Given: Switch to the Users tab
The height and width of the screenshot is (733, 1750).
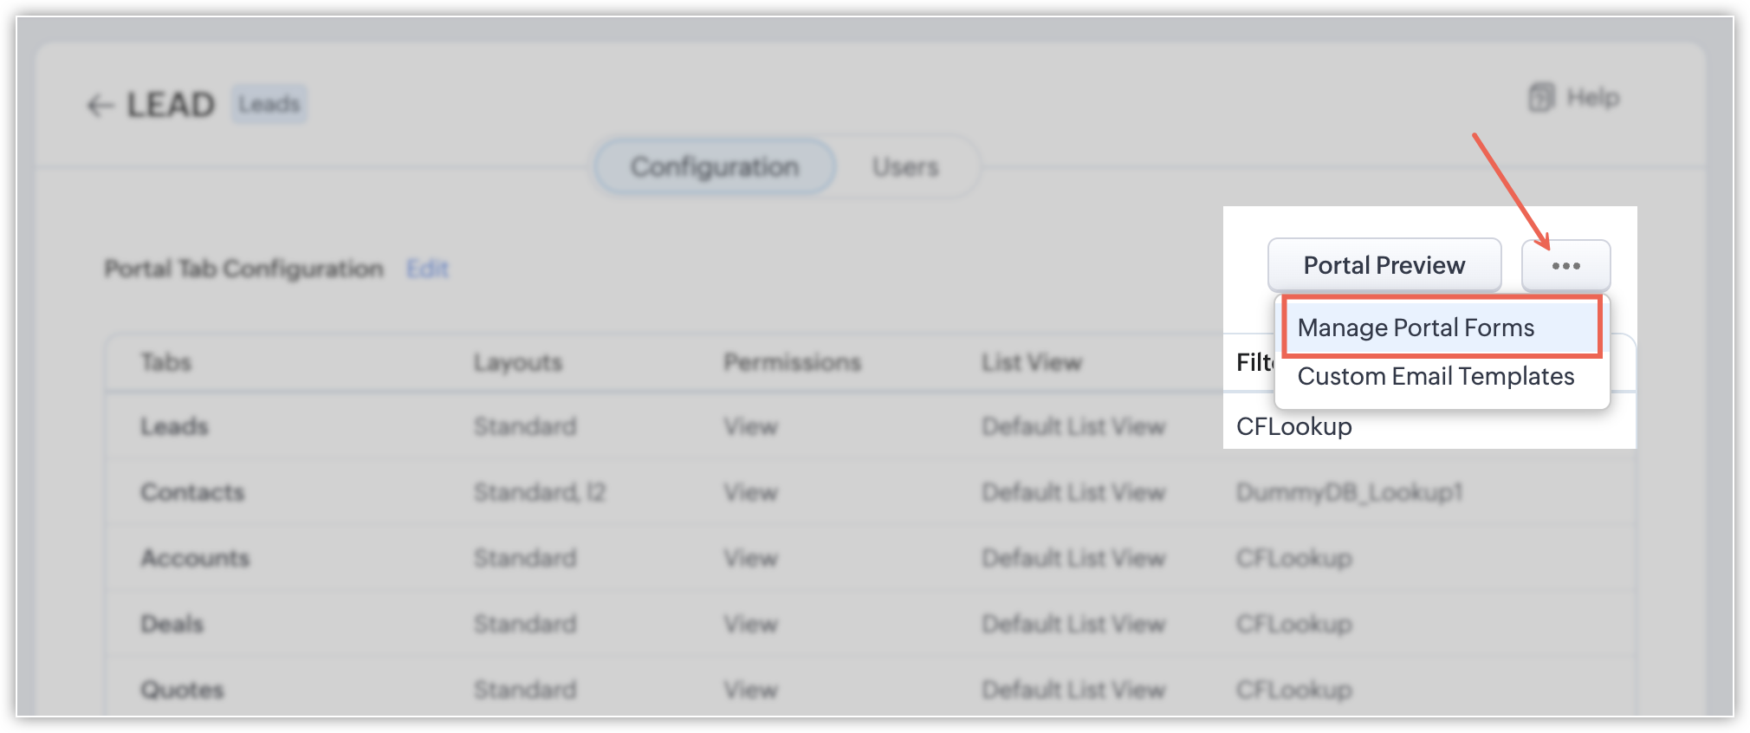Looking at the screenshot, I should (x=905, y=166).
